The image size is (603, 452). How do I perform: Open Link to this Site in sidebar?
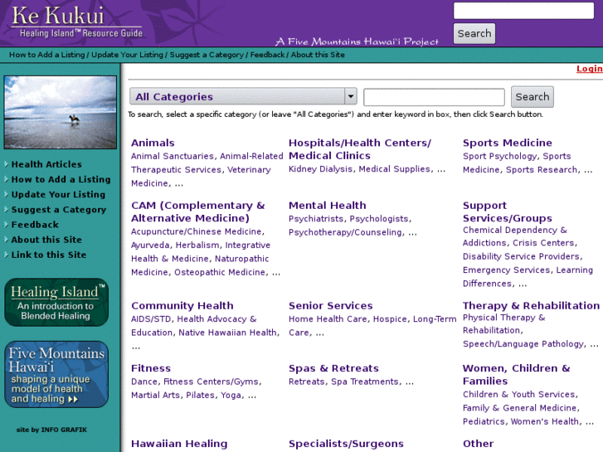click(49, 255)
